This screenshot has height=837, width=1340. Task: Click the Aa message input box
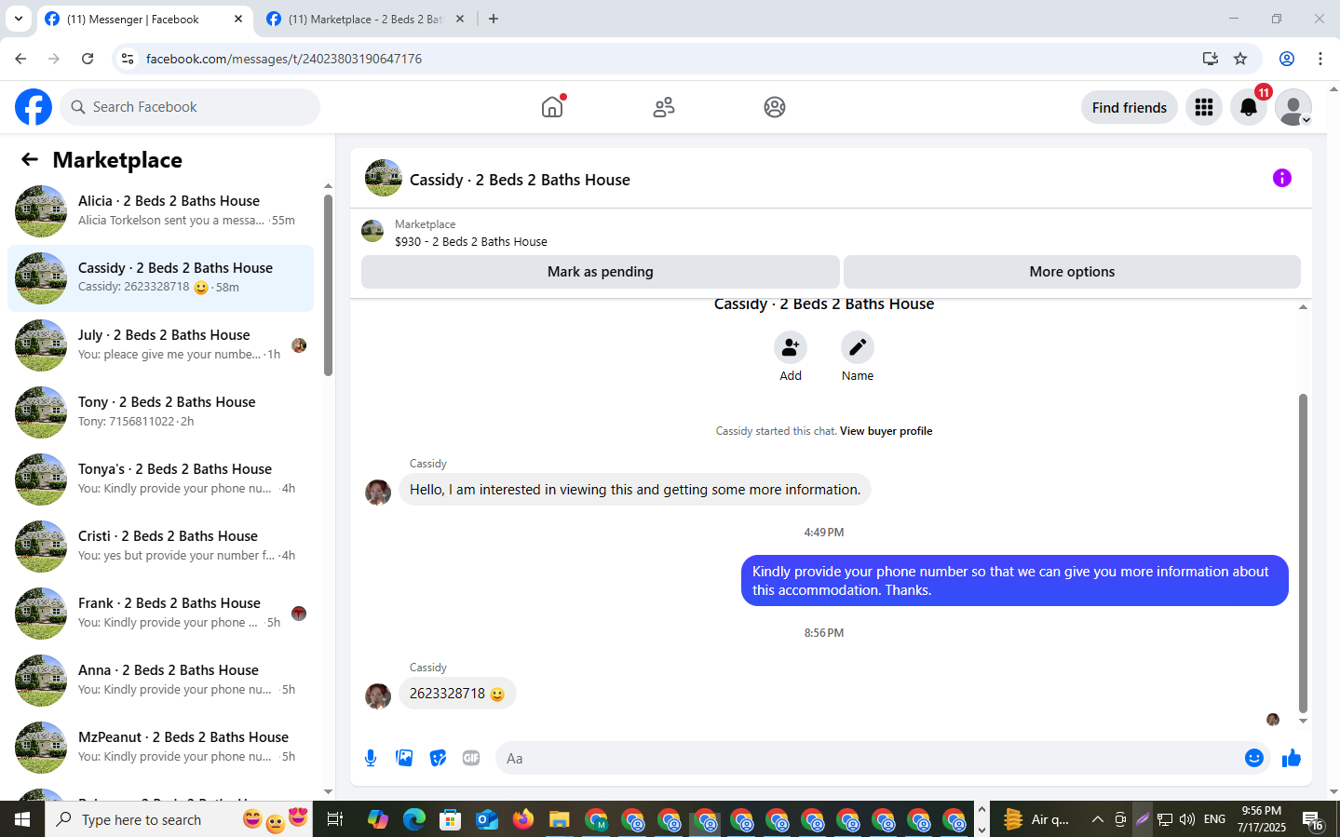tap(866, 758)
